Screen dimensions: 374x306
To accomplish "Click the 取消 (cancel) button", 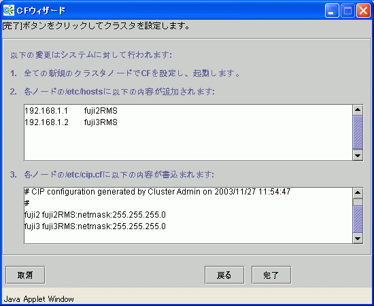I will (x=25, y=275).
